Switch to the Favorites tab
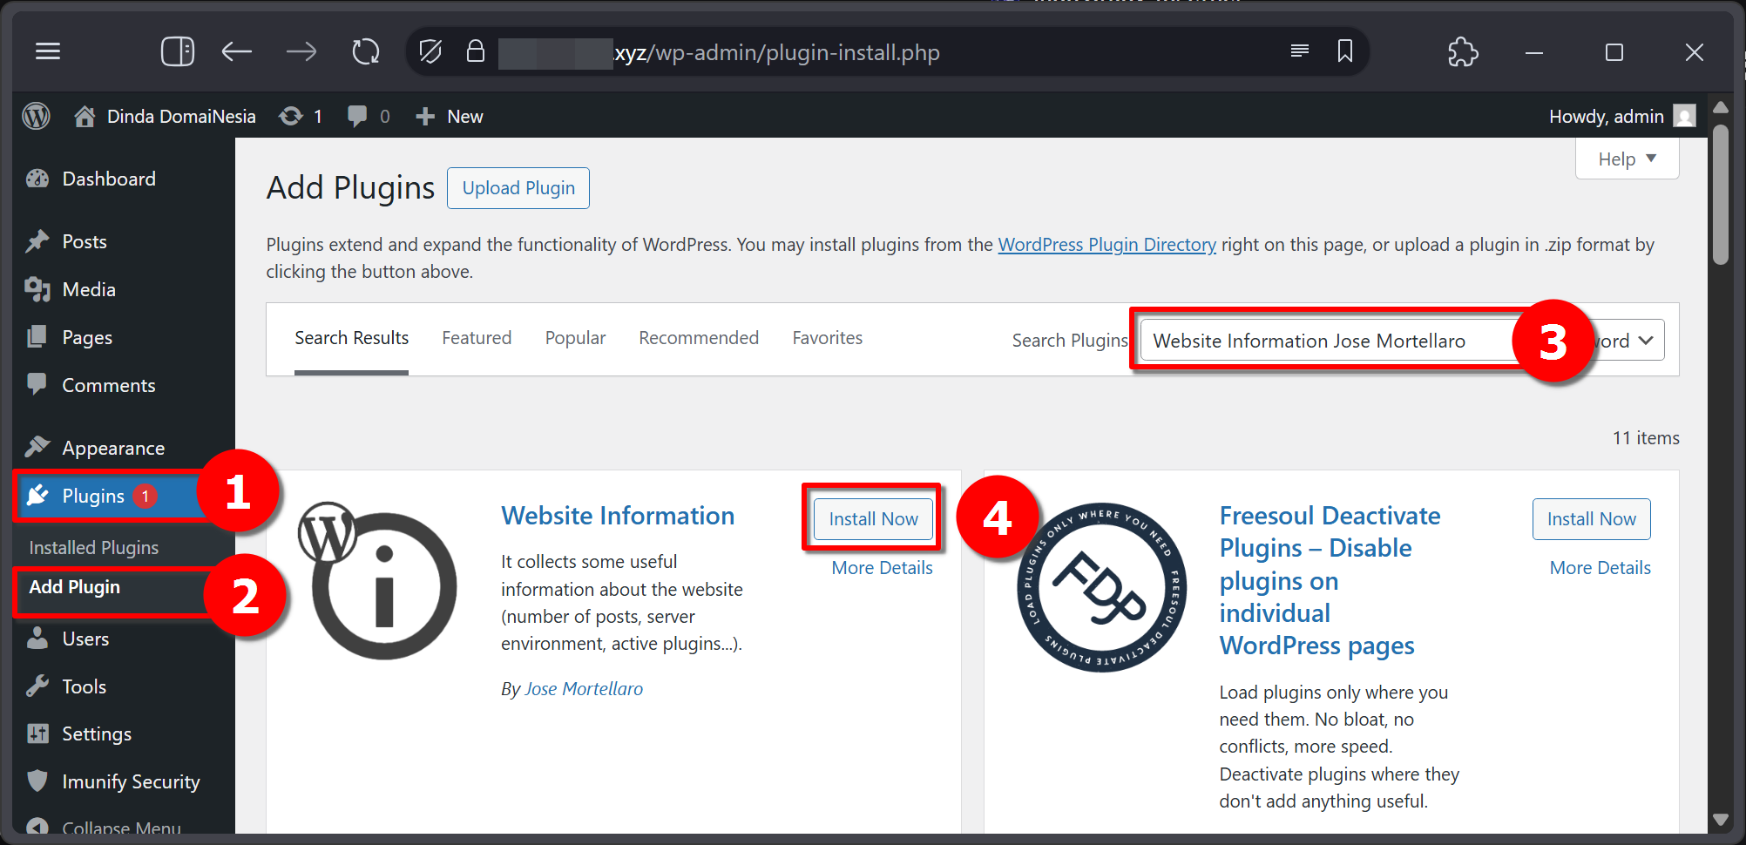 [828, 338]
